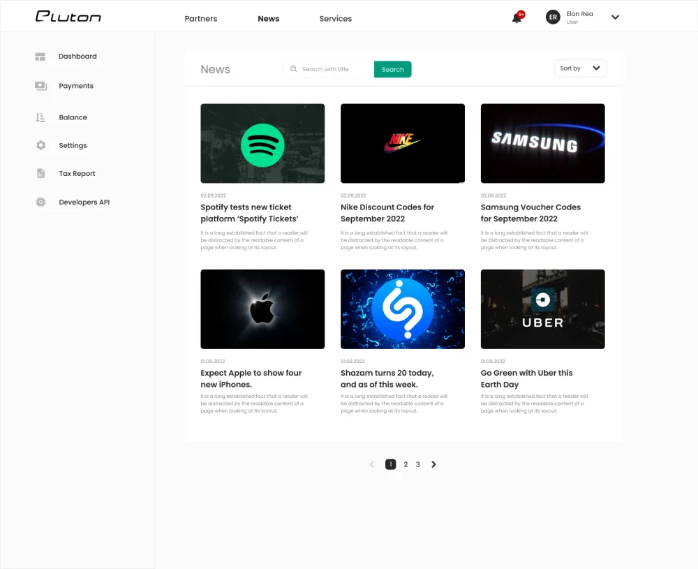
Task: Select Balance in the sidebar
Action: [73, 117]
